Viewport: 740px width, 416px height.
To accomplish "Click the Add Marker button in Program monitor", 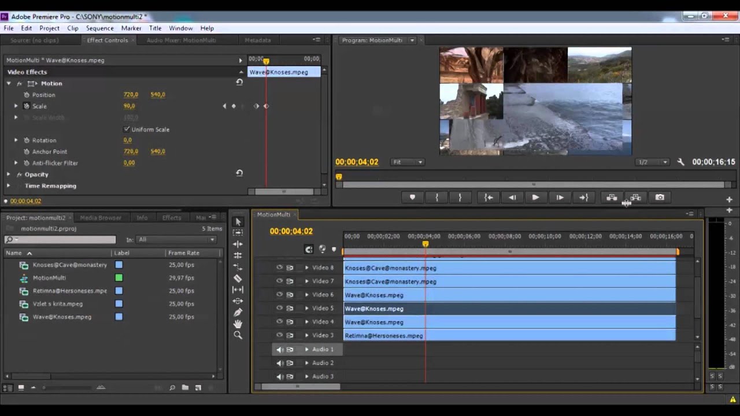I will 412,198.
